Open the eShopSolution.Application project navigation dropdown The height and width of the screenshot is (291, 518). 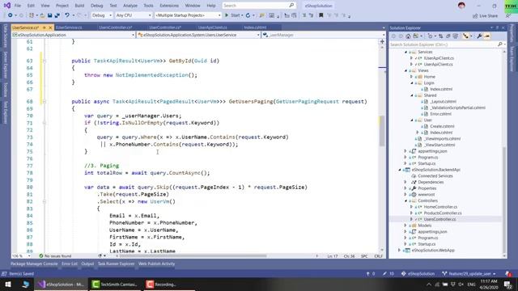coord(74,35)
